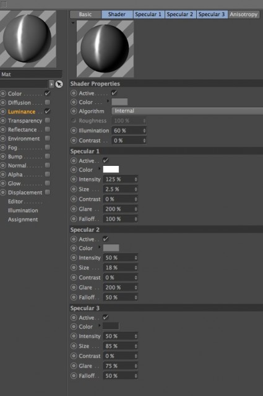Enable the Alpha channel checkbox
Image resolution: width=263 pixels, height=396 pixels.
point(47,174)
